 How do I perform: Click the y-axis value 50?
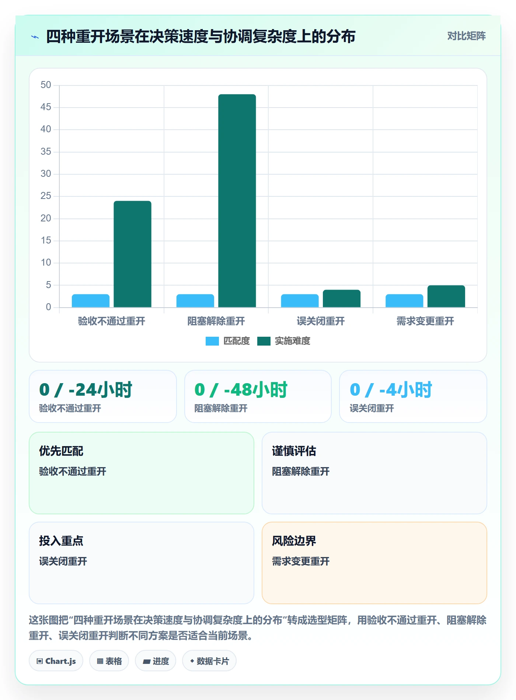[x=46, y=85]
